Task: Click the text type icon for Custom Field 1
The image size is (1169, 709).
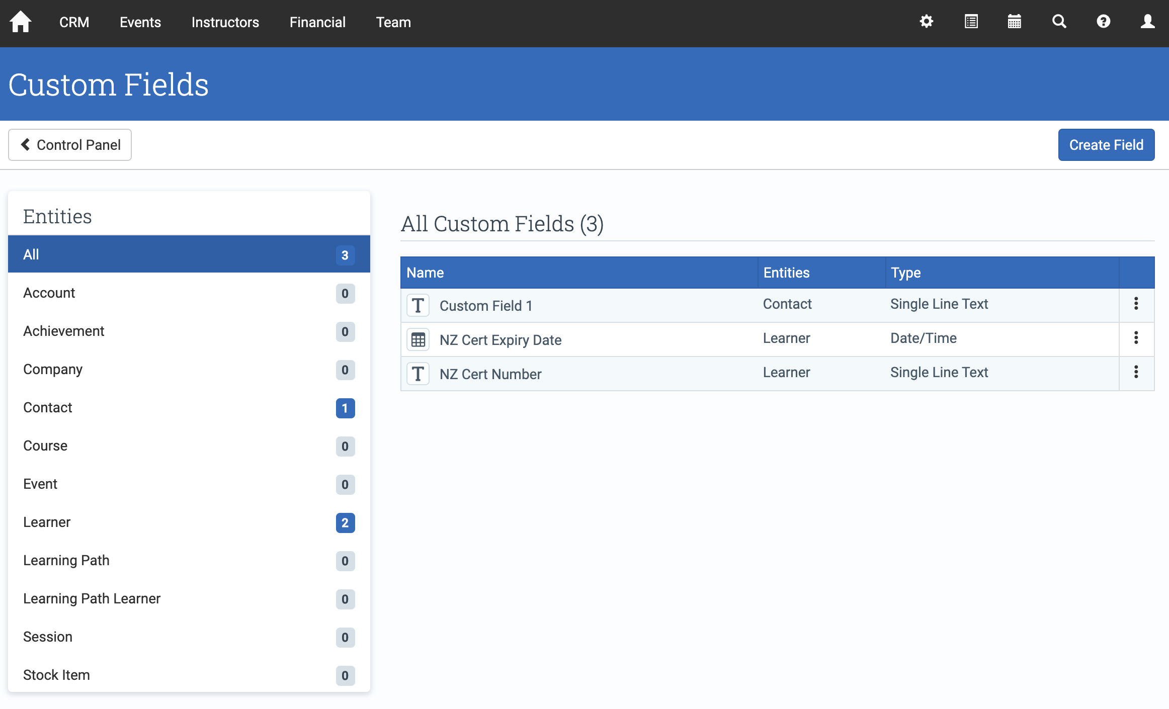Action: (418, 305)
